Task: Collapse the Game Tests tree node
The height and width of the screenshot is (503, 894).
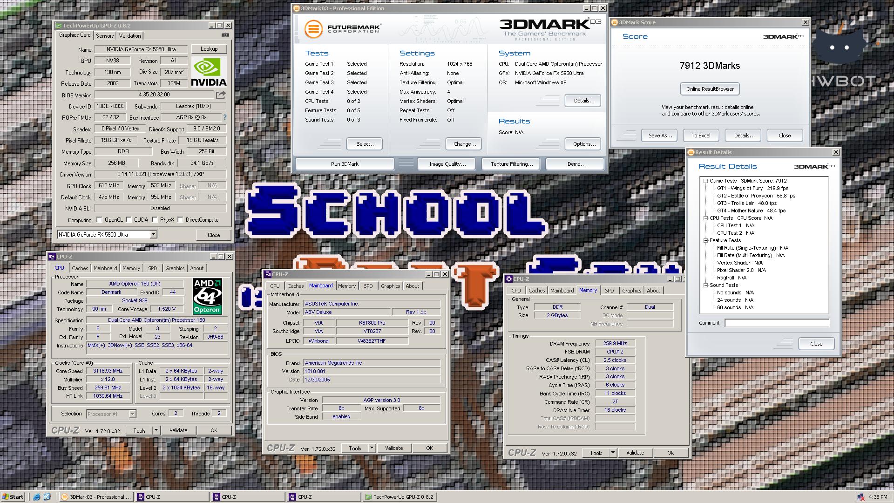Action: 705,181
